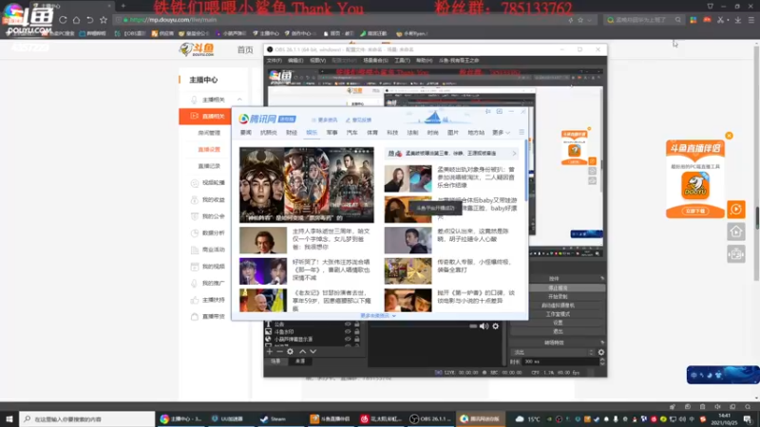Open the large movie poster thumbnail in Tencent News
This screenshot has height=427, width=760.
(306, 185)
